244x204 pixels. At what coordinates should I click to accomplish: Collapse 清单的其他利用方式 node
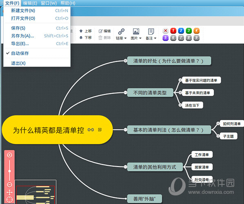[125, 167]
